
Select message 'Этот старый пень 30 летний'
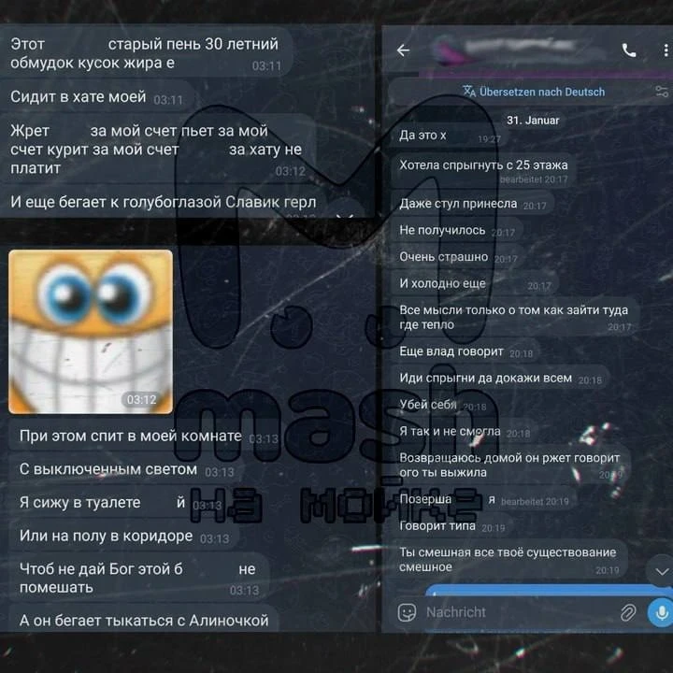click(146, 53)
